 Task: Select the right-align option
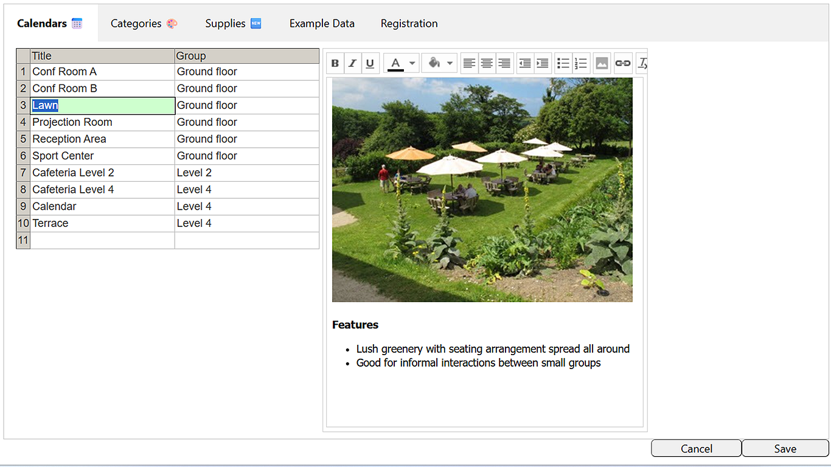504,63
